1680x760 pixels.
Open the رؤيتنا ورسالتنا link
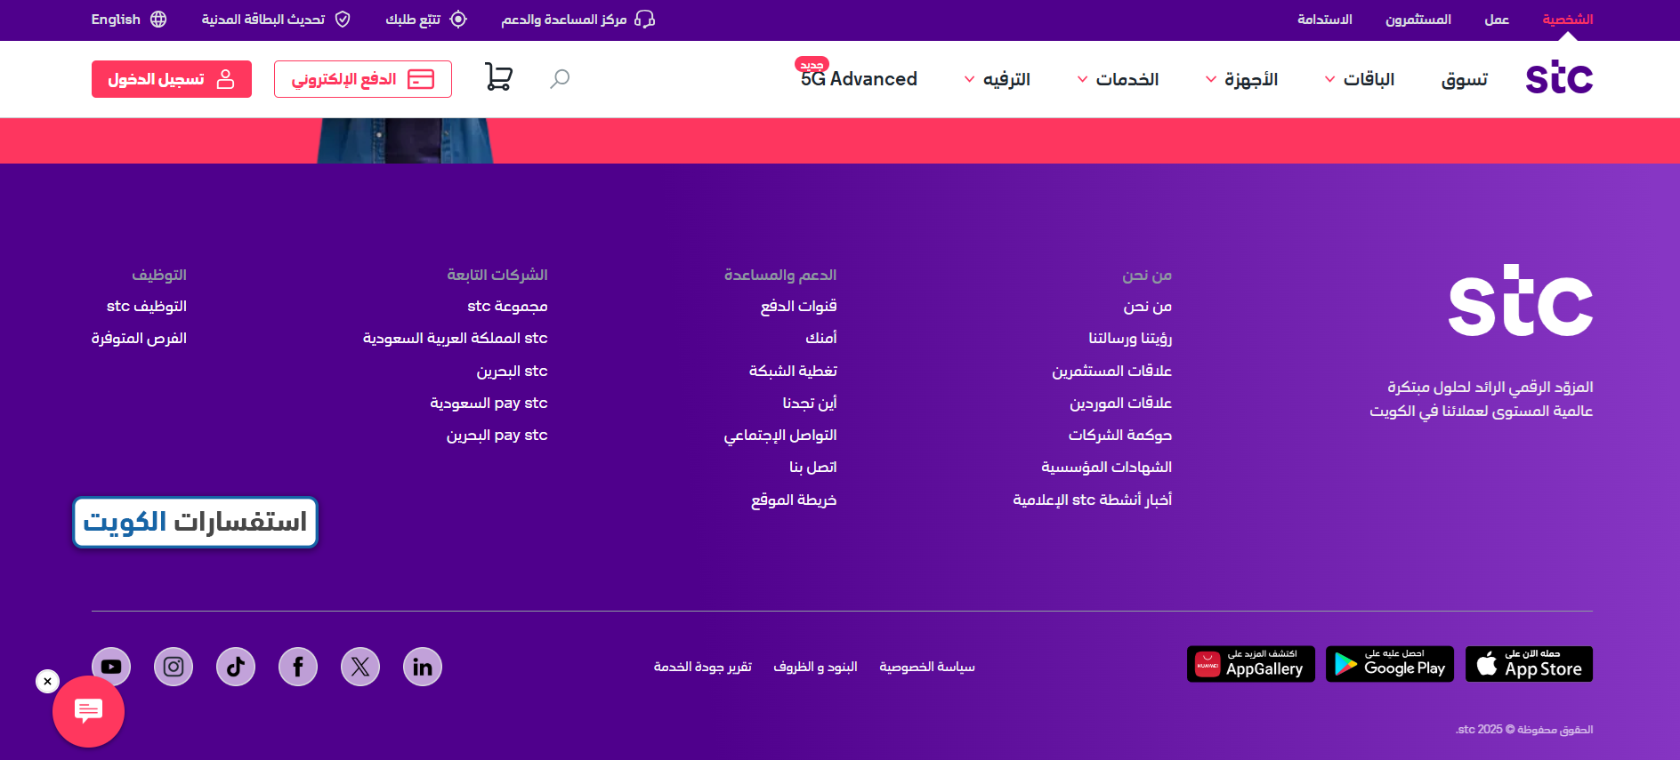pos(1130,338)
